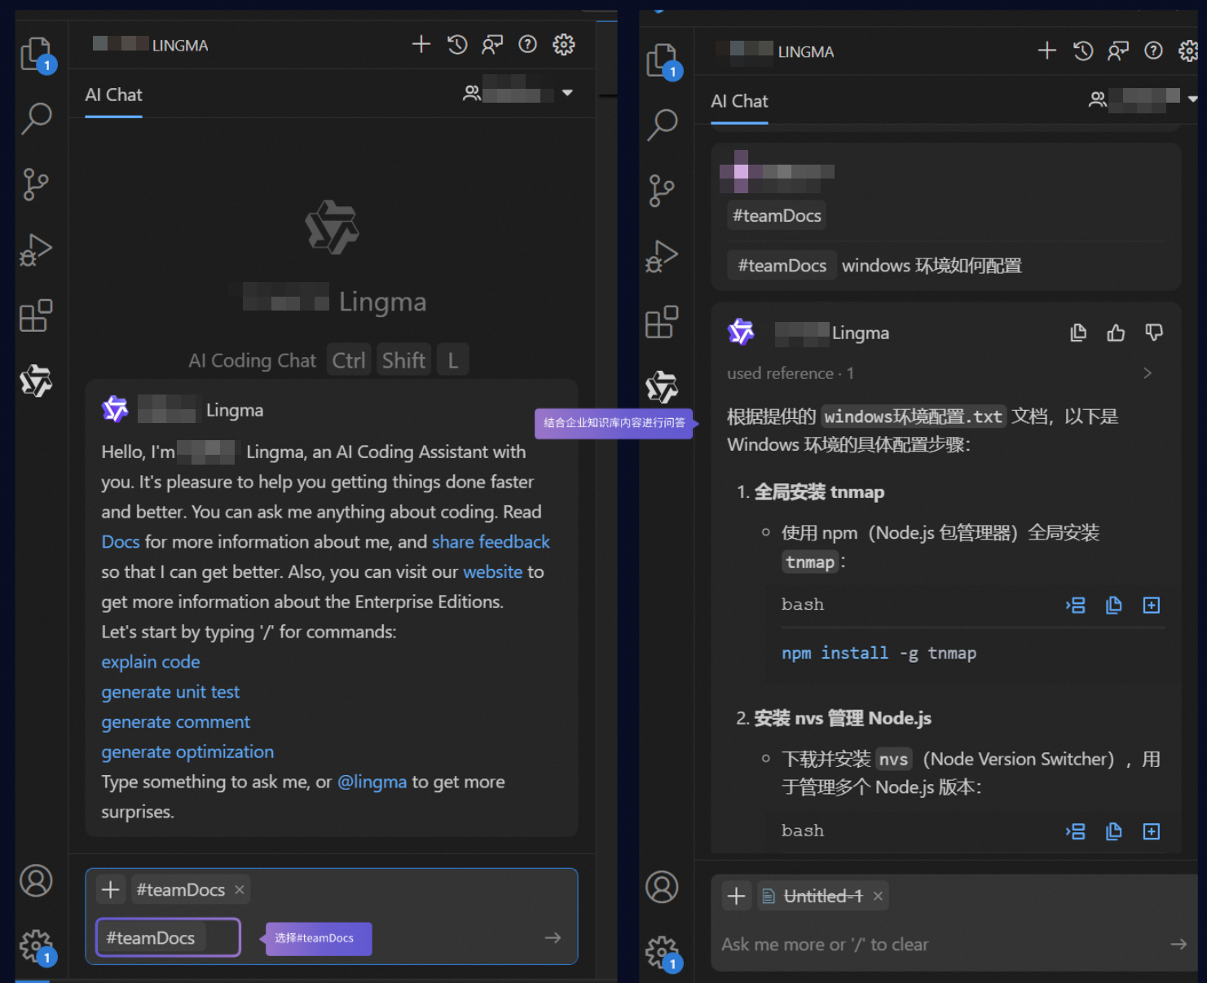The image size is (1207, 983).
Task: Expand account dropdown in right AI Chat
Action: coord(1193,99)
